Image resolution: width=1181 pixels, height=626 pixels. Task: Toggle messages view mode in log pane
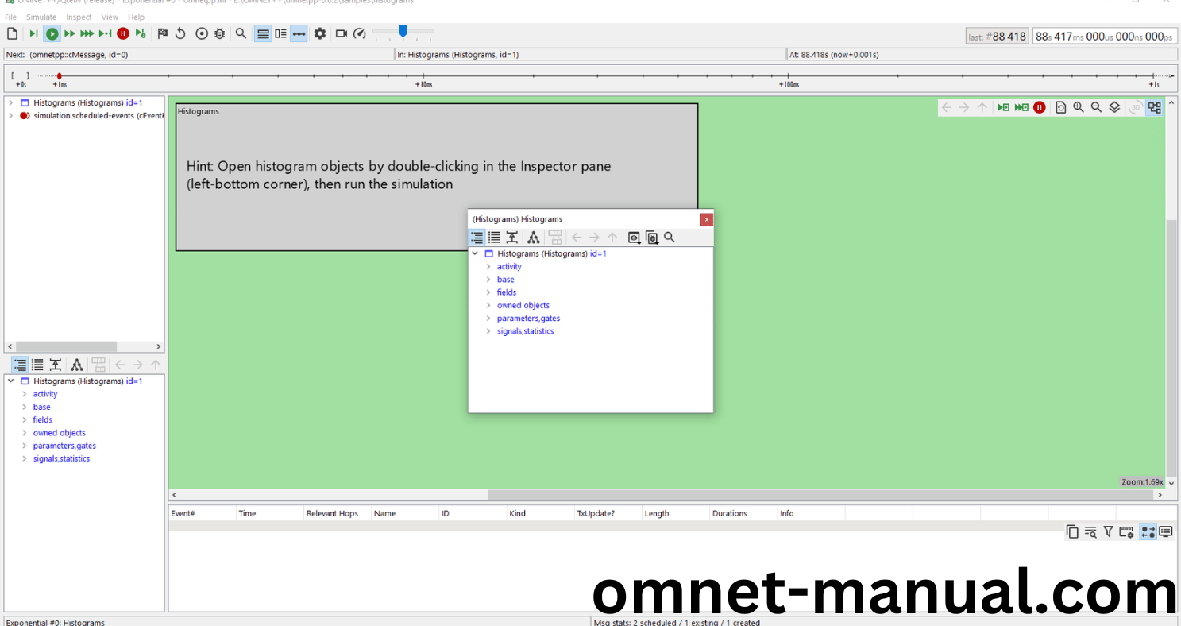1148,531
